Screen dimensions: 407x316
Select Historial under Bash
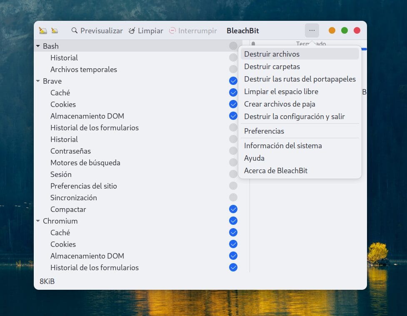coord(64,58)
